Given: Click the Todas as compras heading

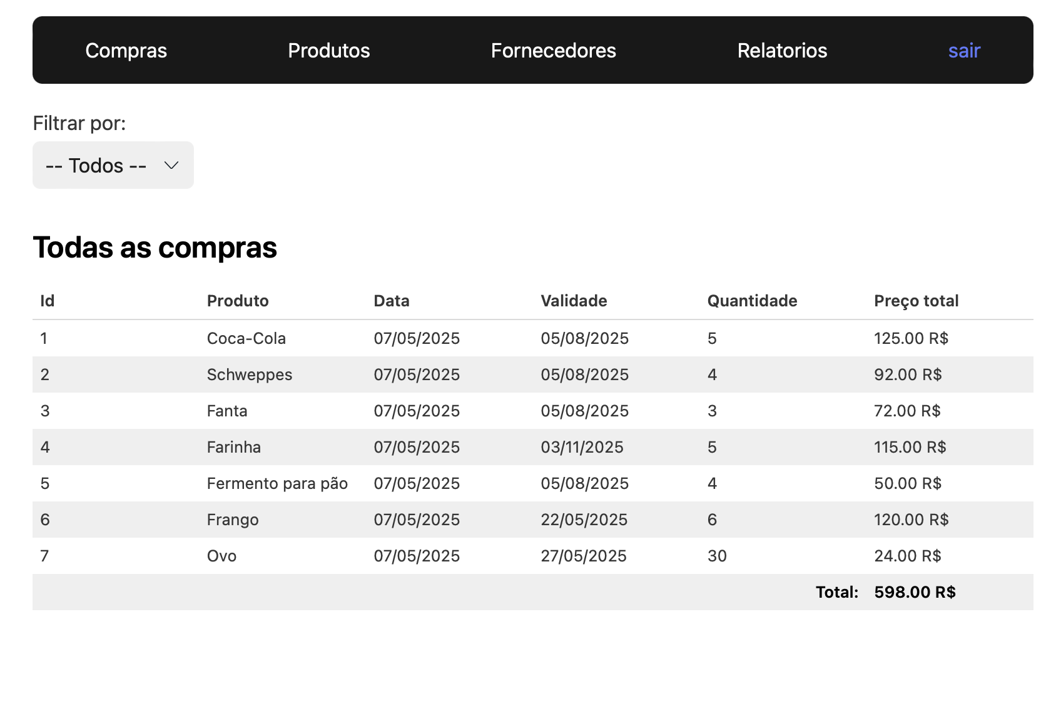Looking at the screenshot, I should point(155,248).
